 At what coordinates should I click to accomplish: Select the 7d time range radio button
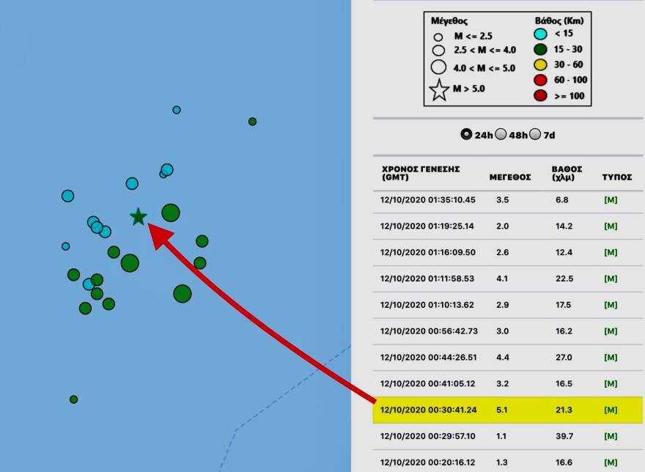pyautogui.click(x=535, y=134)
